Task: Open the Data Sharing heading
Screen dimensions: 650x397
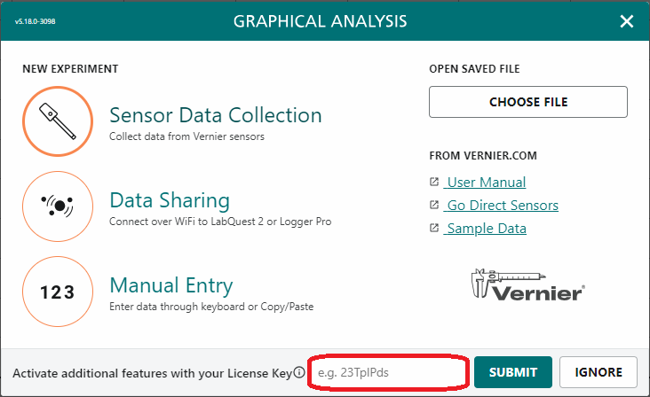Action: pyautogui.click(x=170, y=200)
